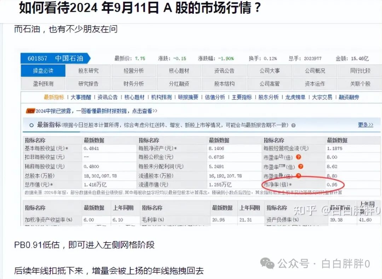The image size is (382, 279).
Task: Select 毛利率 latest value 20.95
Action: coord(219,220)
